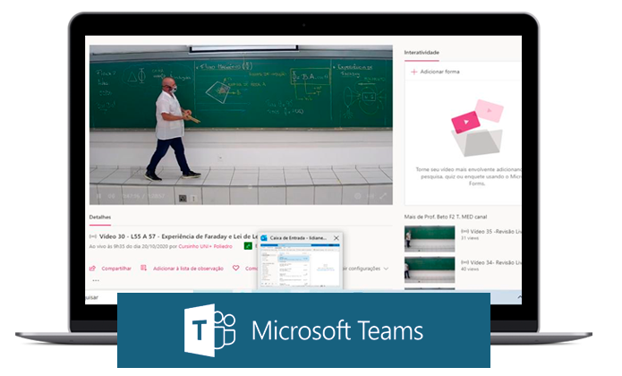Open the Cursinho UNI+ Poliedro channel link

(x=203, y=244)
